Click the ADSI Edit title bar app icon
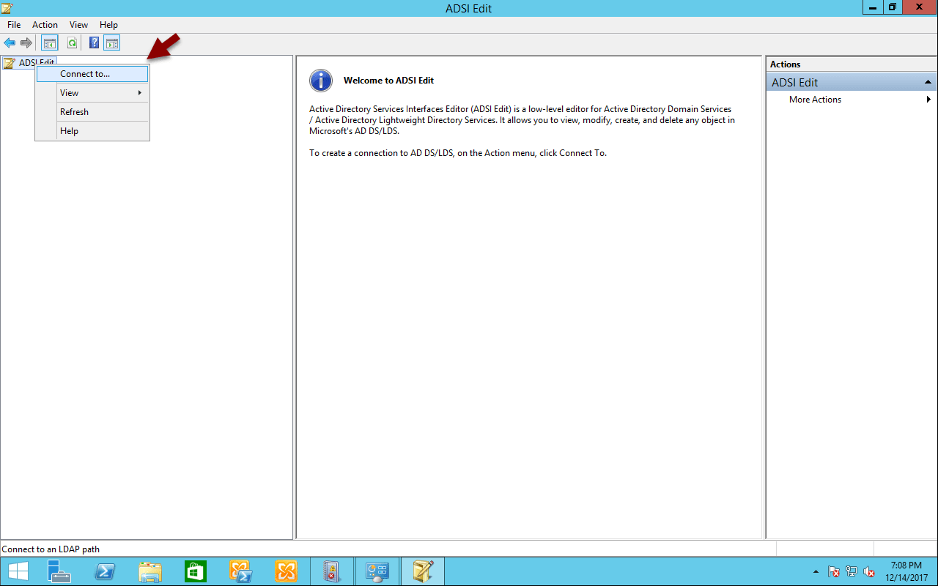The image size is (938, 586). tap(7, 8)
